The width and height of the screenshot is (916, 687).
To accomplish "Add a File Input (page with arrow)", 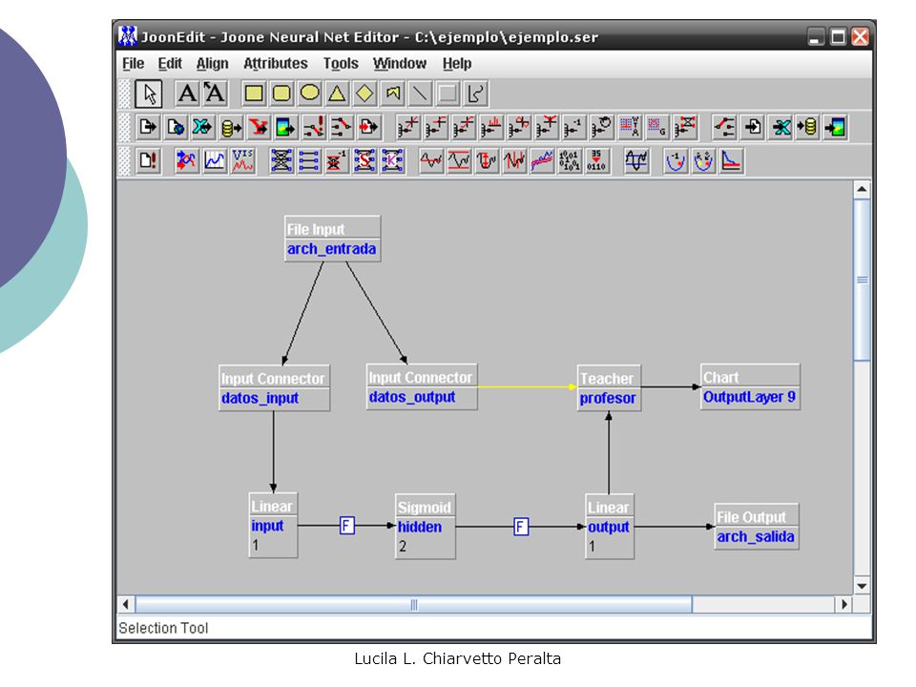I will point(148,127).
